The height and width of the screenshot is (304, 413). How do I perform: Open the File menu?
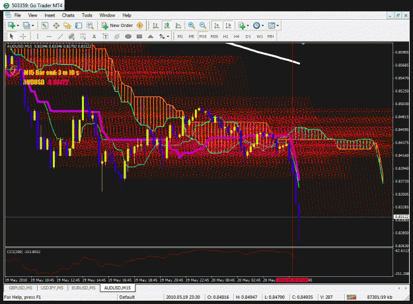click(x=17, y=15)
